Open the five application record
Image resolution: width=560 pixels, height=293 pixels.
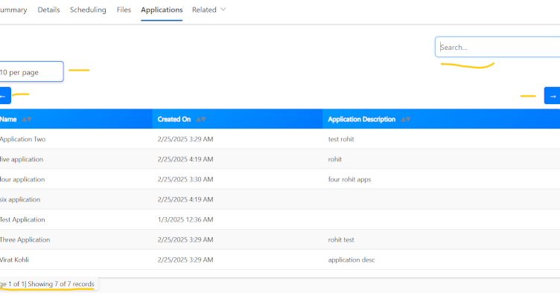tap(22, 159)
